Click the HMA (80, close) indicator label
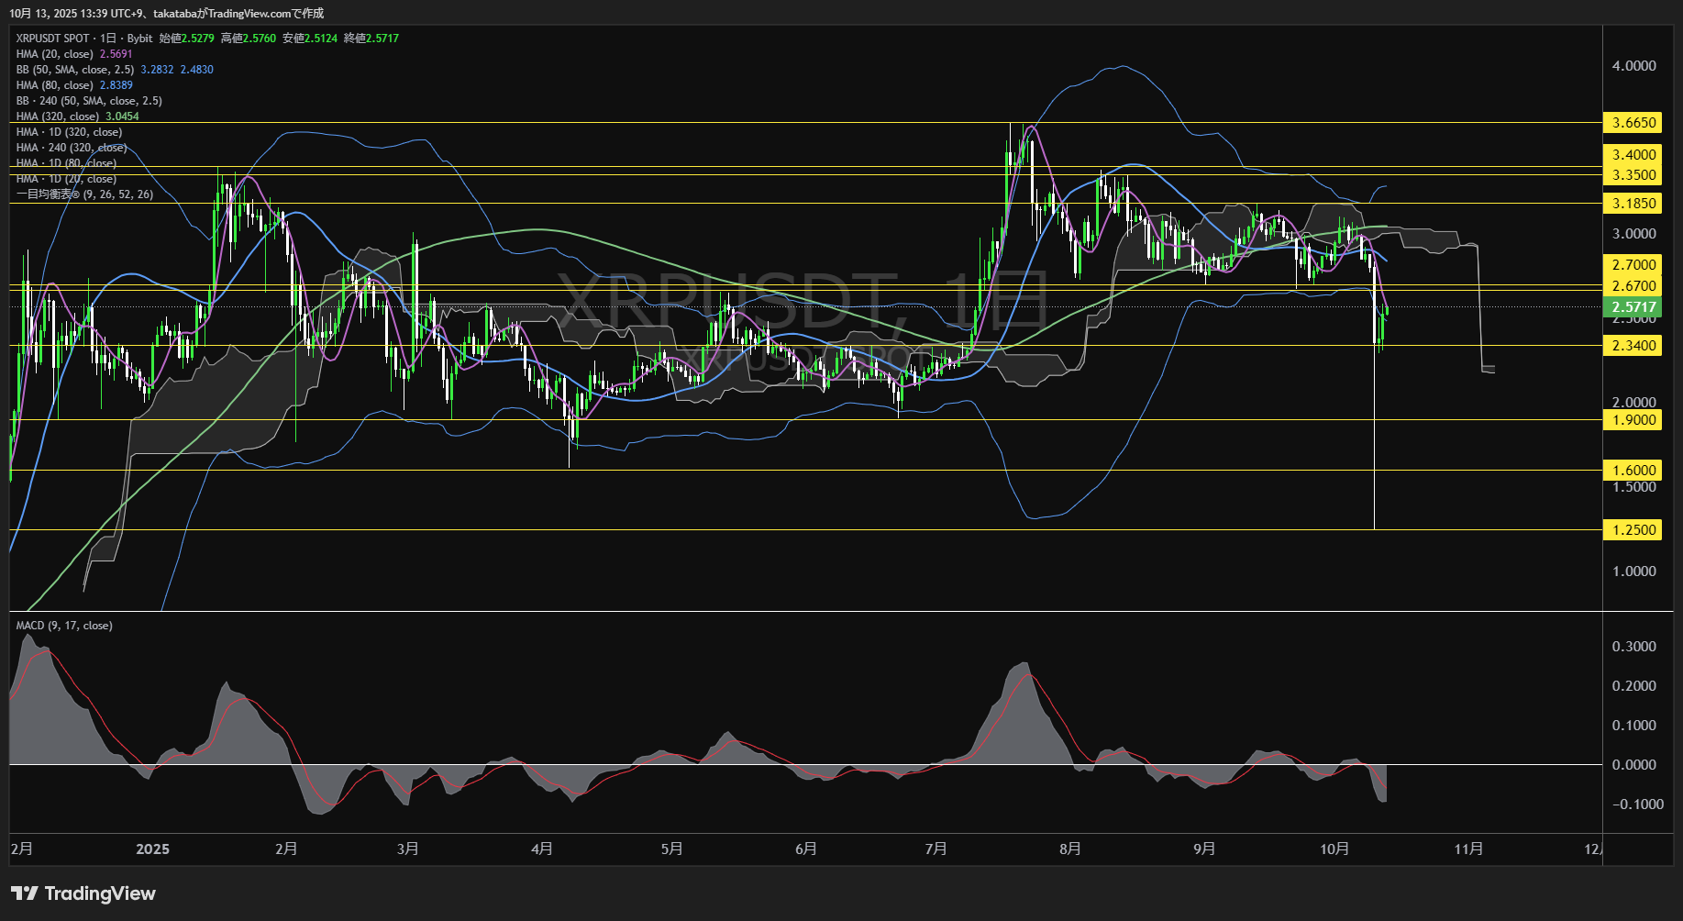The image size is (1683, 921). pyautogui.click(x=55, y=85)
